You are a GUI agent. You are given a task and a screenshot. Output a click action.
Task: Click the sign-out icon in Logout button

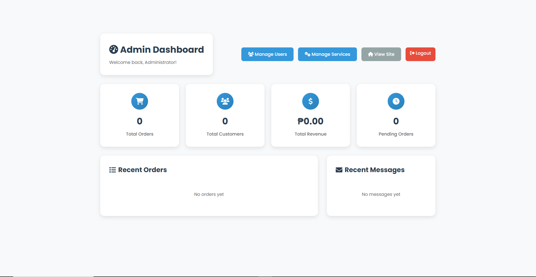click(412, 53)
